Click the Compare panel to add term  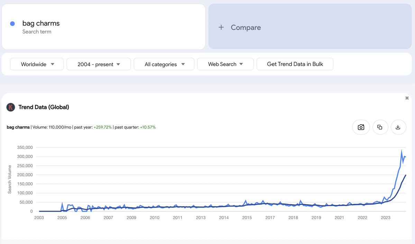[x=310, y=27]
